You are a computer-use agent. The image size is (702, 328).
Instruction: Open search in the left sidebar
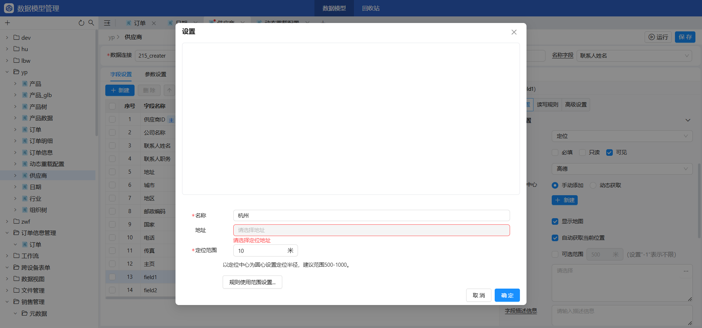(x=91, y=23)
